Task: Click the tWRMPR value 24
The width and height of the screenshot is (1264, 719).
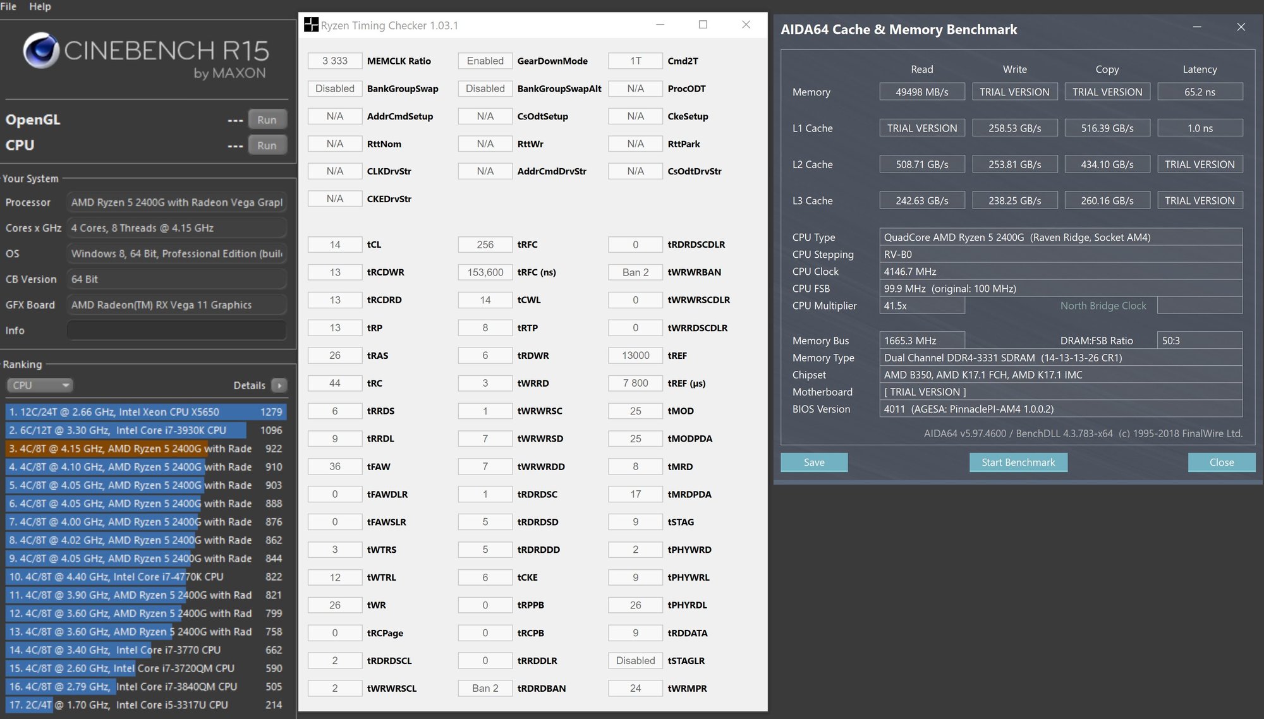Action: tap(636, 688)
